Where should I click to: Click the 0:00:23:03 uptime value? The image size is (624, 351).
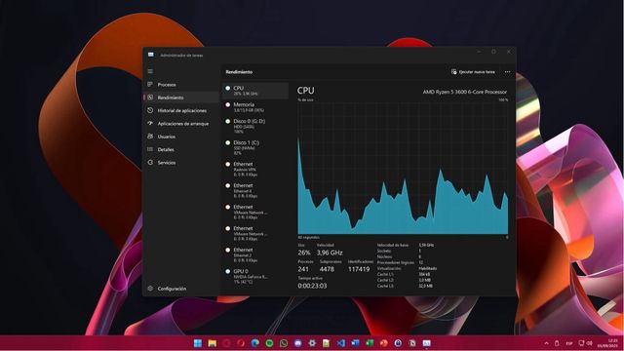pos(312,286)
